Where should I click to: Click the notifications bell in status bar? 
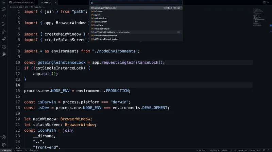click(268, 150)
